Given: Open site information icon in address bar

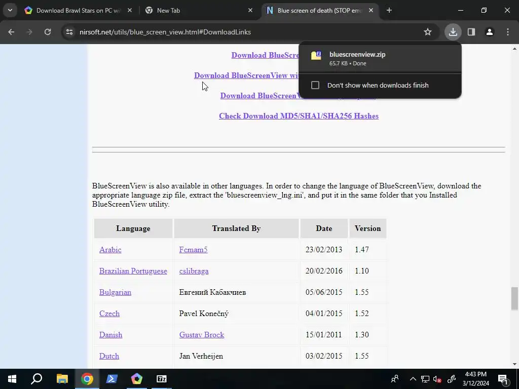Looking at the screenshot, I should click(69, 32).
